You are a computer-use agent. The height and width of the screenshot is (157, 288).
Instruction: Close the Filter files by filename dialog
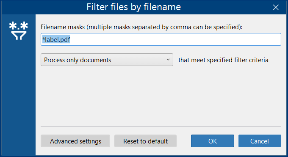[276, 7]
